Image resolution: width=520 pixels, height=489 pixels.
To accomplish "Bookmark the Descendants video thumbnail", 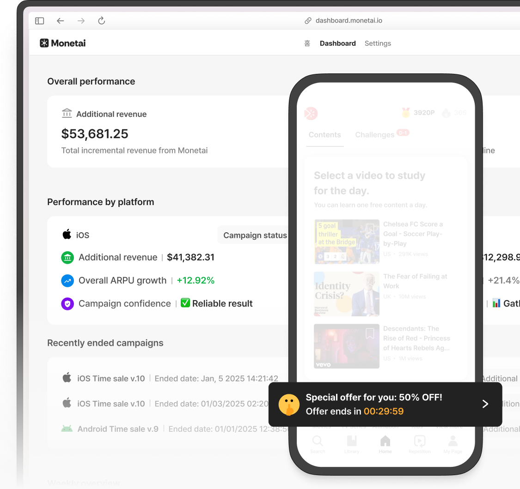I will (370, 333).
